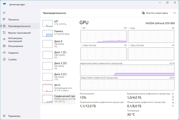The image size is (179, 120).
Task: Click the Службы puzzle icon
Action: point(4,59)
